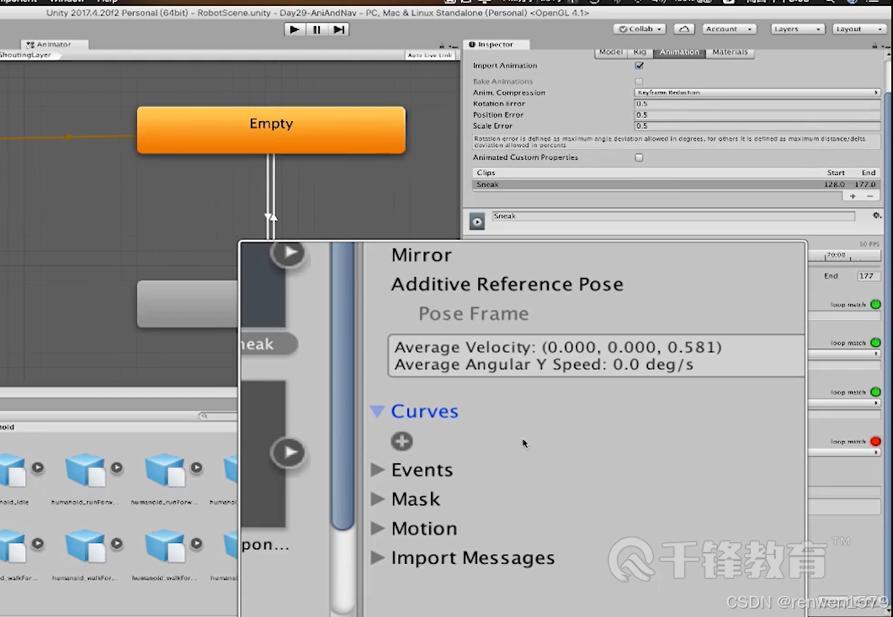The width and height of the screenshot is (893, 617).
Task: Click the cloud services icon button
Action: pyautogui.click(x=684, y=29)
